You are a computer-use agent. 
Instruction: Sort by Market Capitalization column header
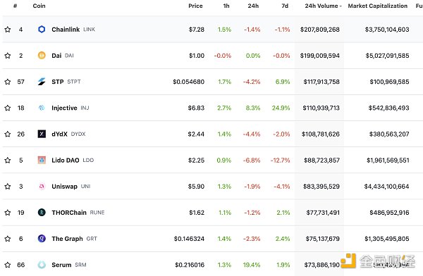pyautogui.click(x=377, y=6)
